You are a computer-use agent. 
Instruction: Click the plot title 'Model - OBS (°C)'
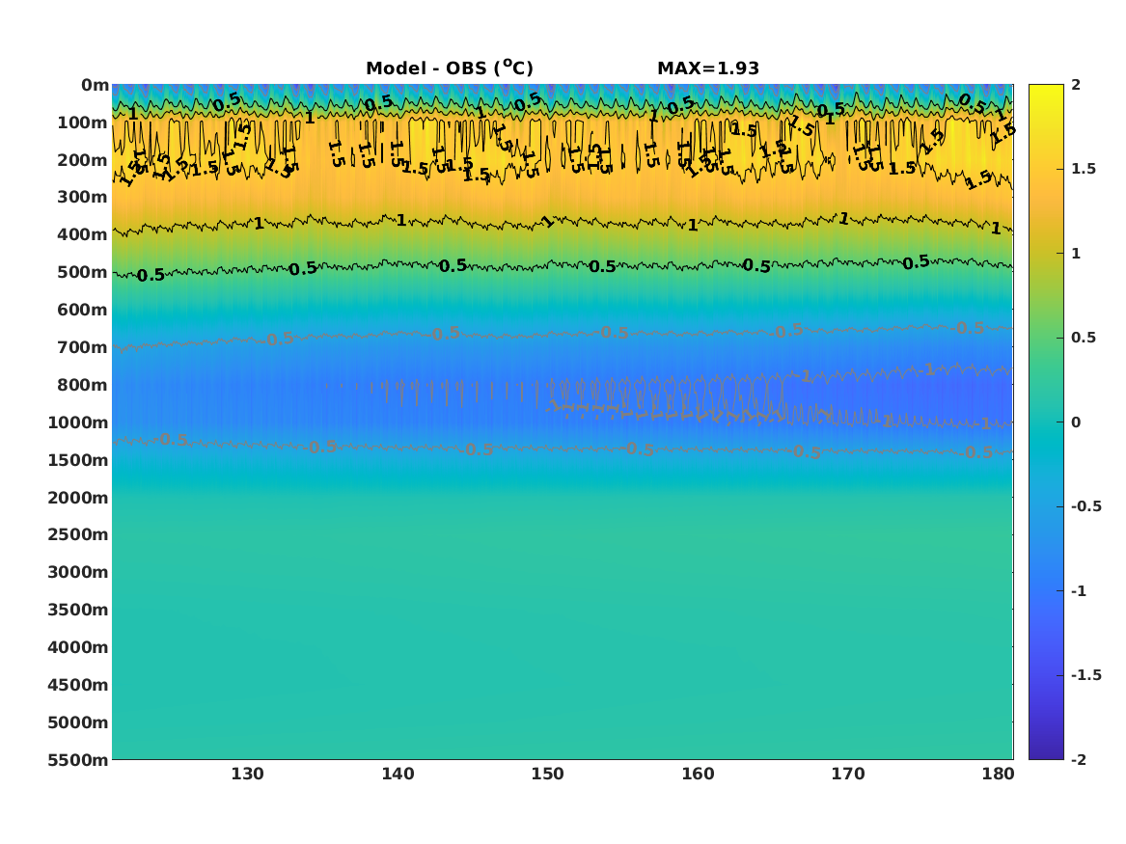450,68
